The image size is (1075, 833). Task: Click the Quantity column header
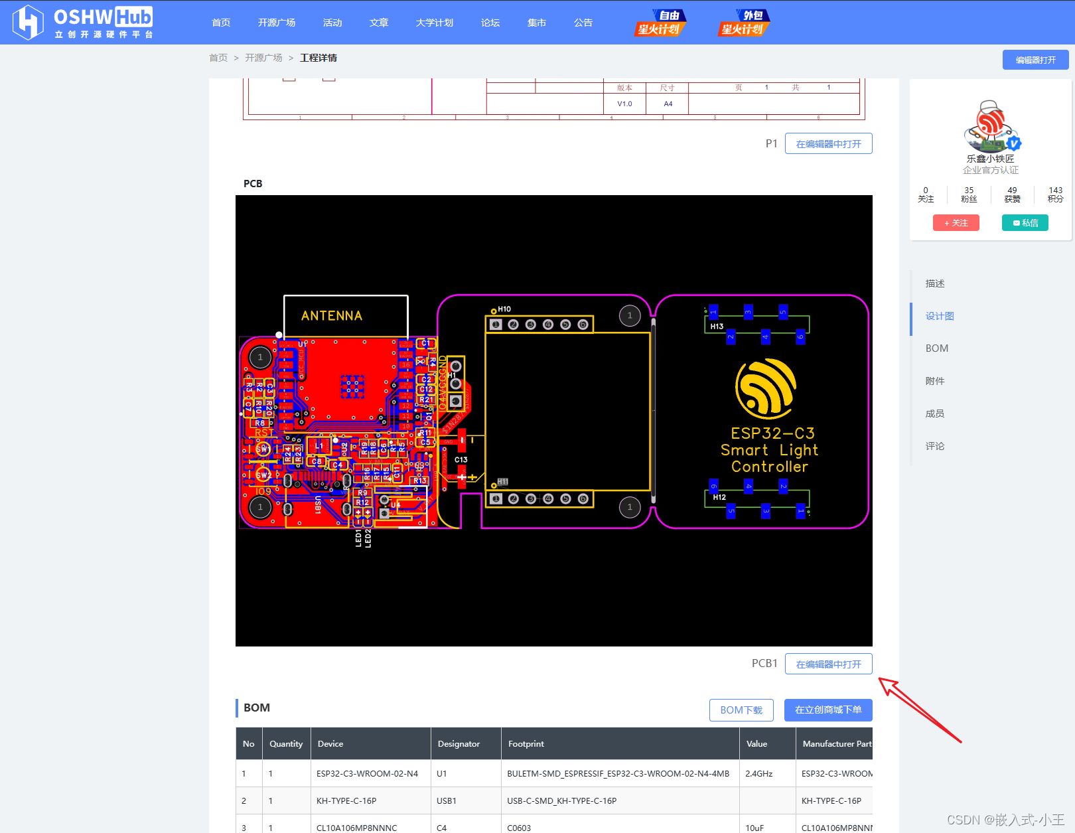(x=286, y=743)
